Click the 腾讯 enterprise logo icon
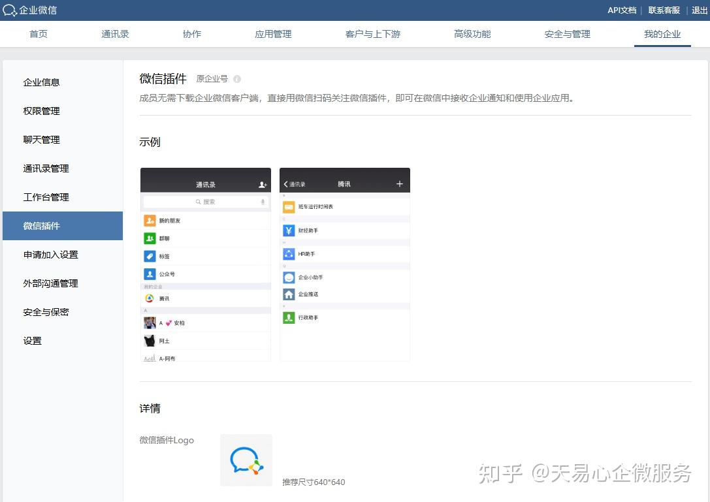This screenshot has width=710, height=502. pyautogui.click(x=150, y=298)
